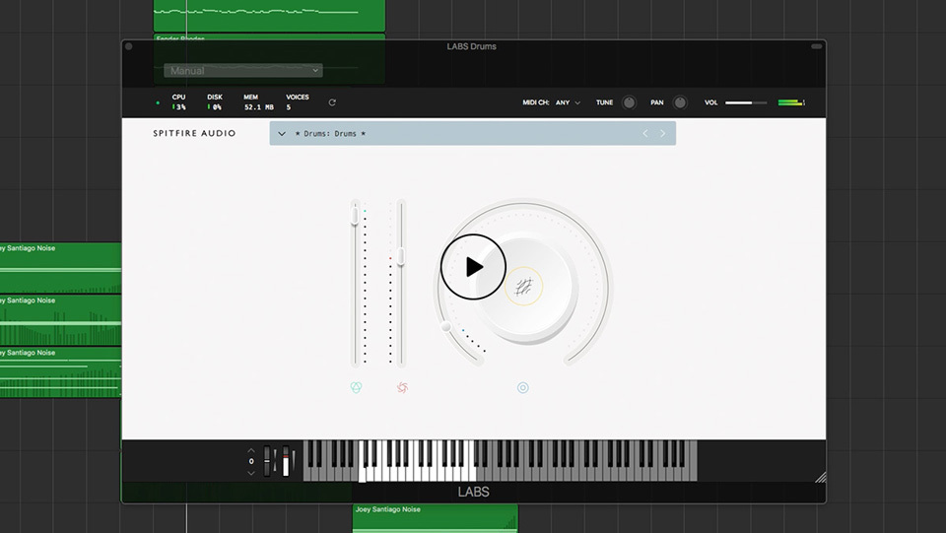This screenshot has width=946, height=533.
Task: Click the window resize grip corner
Action: tap(821, 478)
